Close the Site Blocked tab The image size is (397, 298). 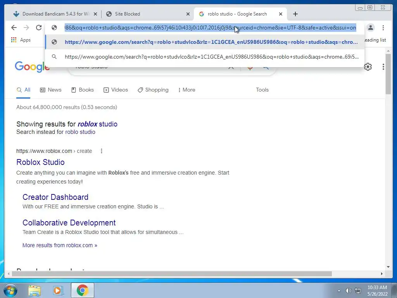coord(188,14)
